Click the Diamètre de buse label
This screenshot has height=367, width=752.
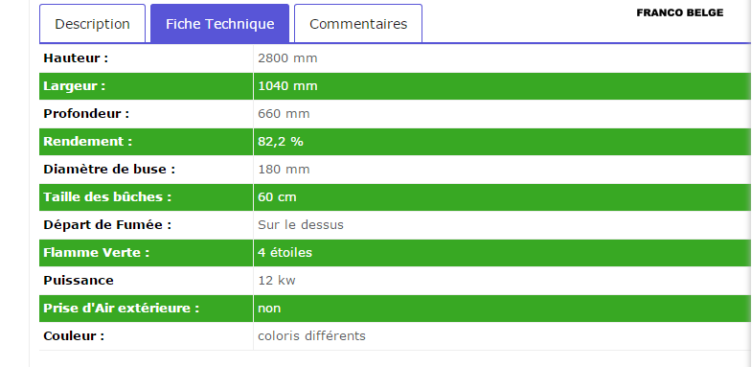(109, 170)
